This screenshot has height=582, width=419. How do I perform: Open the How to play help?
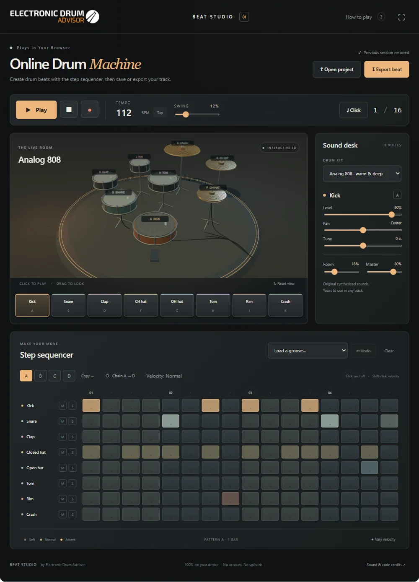point(365,17)
